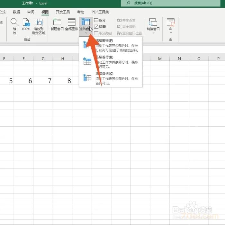This screenshot has width=225, height=225.
Task: Select column F header
Action: (x=23, y=59)
